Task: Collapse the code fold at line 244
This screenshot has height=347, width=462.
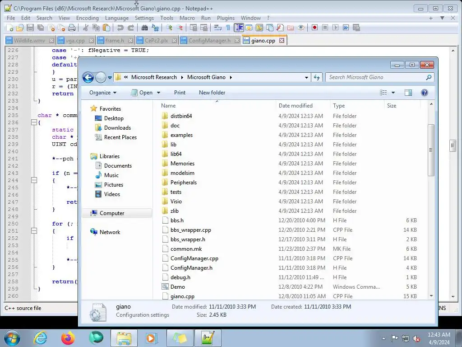Action: click(x=34, y=180)
